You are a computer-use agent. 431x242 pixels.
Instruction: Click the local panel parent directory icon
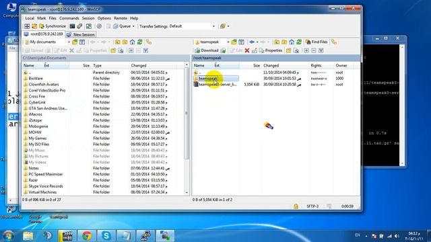118,42
